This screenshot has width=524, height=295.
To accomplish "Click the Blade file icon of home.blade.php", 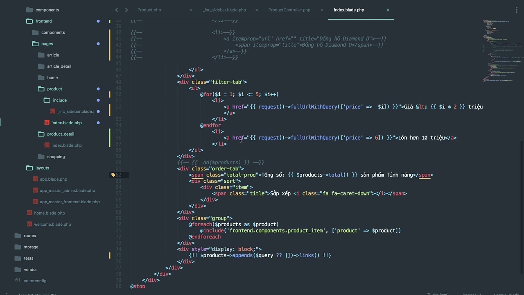I will [29, 213].
